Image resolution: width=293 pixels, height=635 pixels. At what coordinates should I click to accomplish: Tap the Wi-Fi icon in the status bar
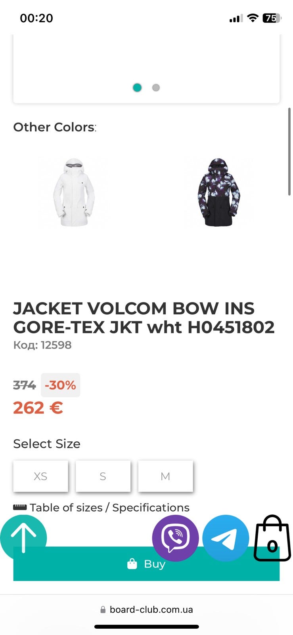click(253, 18)
